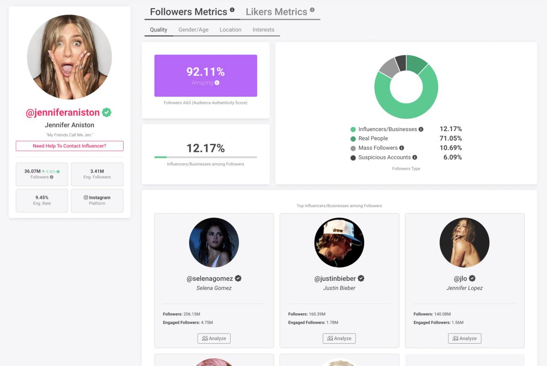Open the Gender/Age sub-tab
Viewport: 547px width, 366px height.
pyautogui.click(x=193, y=30)
